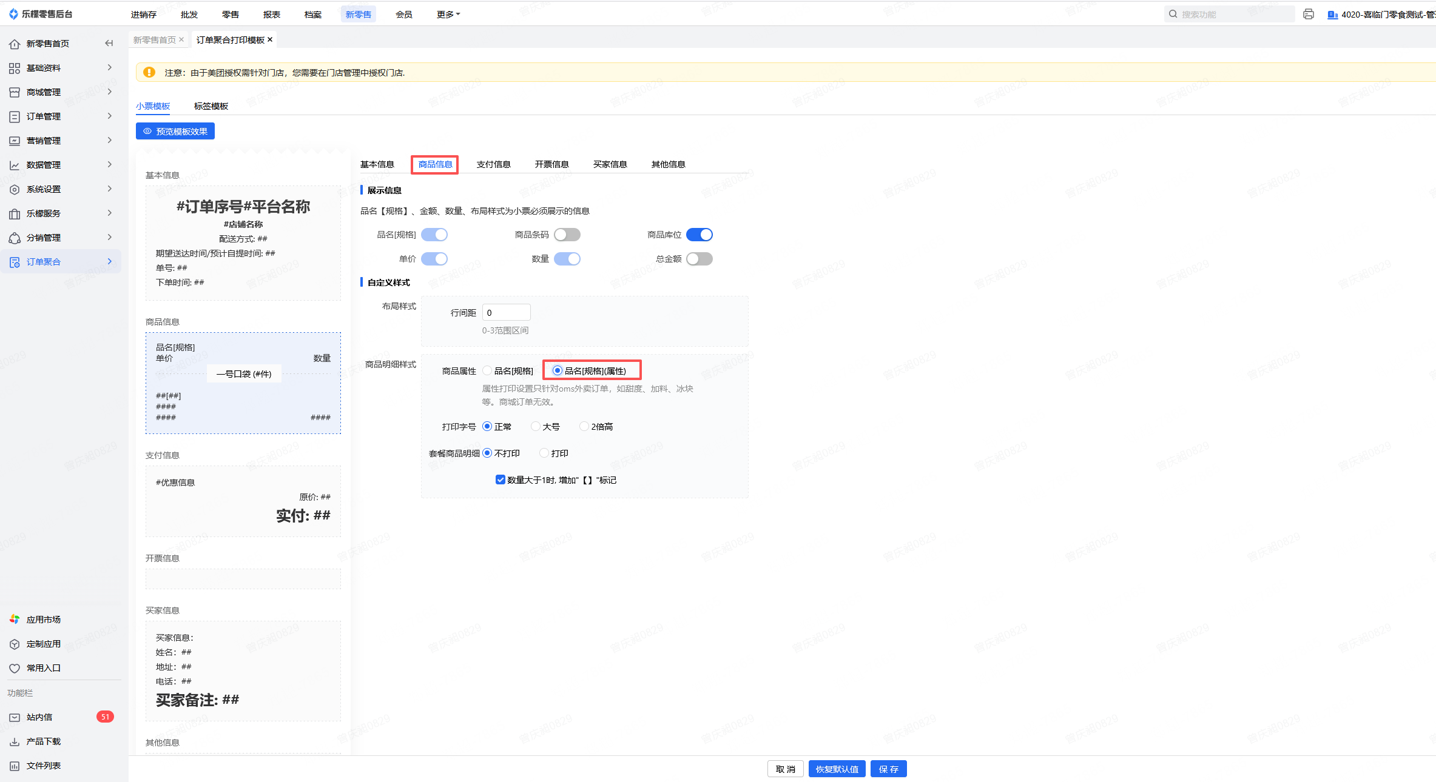The image size is (1436, 782).
Task: Click the 常用入口 heart icon
Action: pos(15,668)
